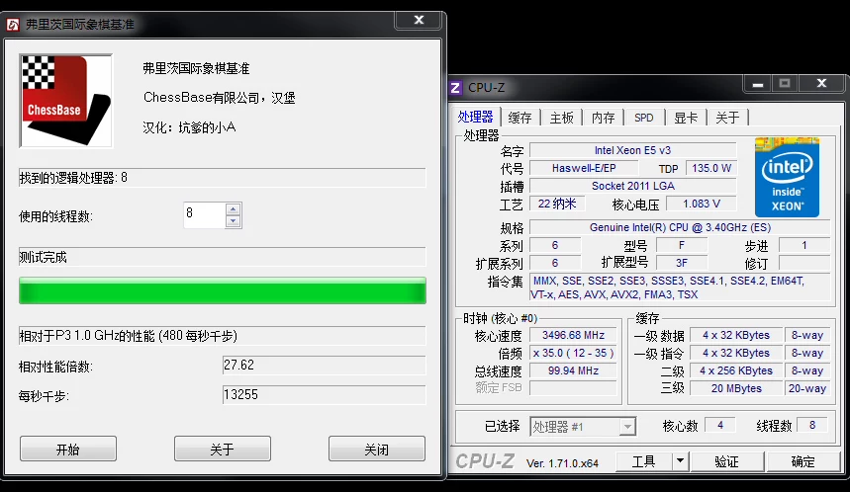Click the relative performance value 27.62
850x492 pixels.
324,366
